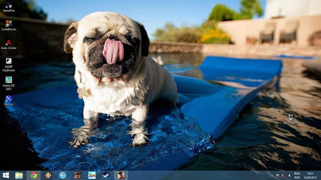Screen dimensions: 321x180
Task: Launch the GTA sunglasses character taskbar icon
Action: coord(77,175)
